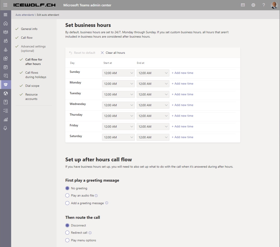Open Friday End at time dropdown
280x247 pixels.
tap(153, 127)
